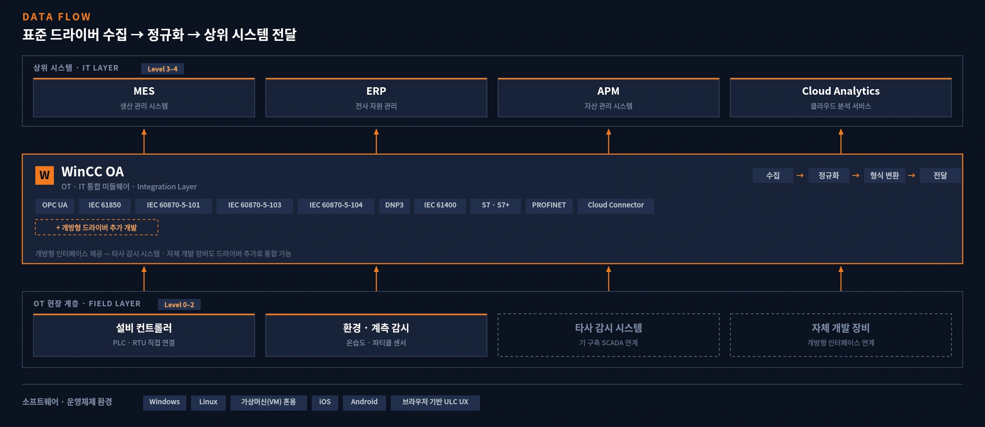Select the DNP3 driver chip

(394, 205)
